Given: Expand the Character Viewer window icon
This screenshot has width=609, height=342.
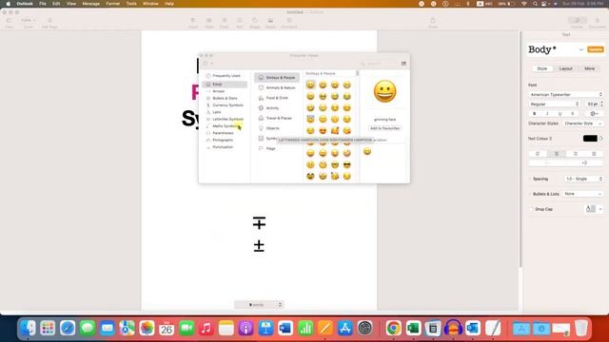Looking at the screenshot, I should click(x=403, y=64).
